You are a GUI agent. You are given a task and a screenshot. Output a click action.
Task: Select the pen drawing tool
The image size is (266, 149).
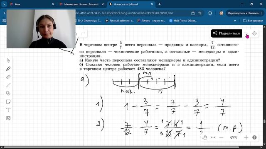point(8,69)
